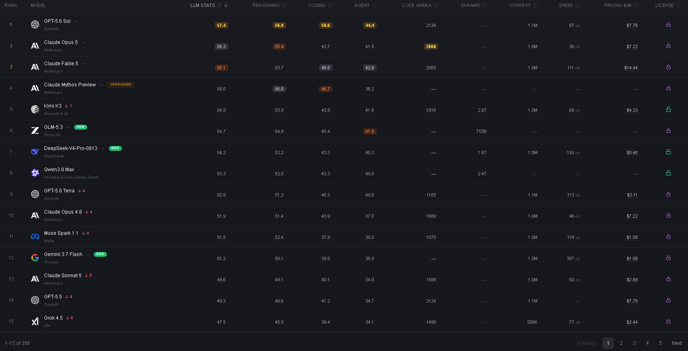Click the highlighted 57.4 LLM Stats score
This screenshot has width=688, height=351.
[x=221, y=25]
